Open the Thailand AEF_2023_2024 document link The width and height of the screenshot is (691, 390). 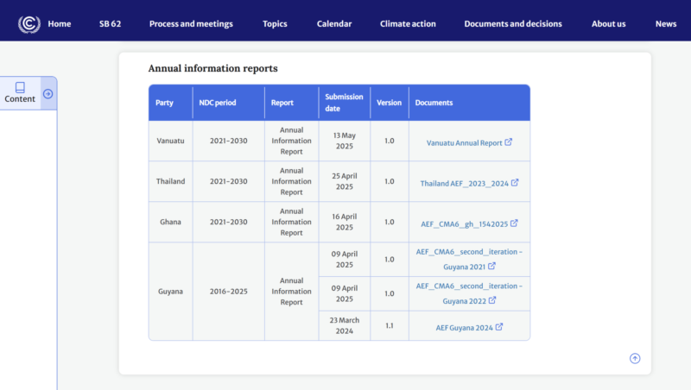pyautogui.click(x=464, y=184)
